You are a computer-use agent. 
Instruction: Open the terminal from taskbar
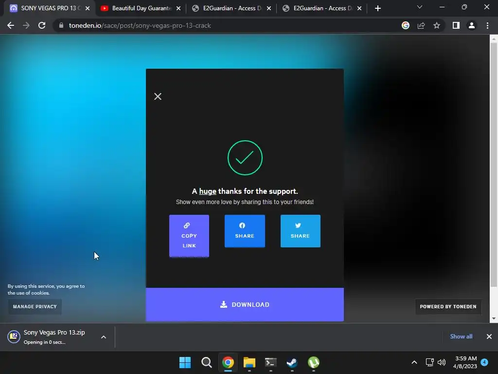coord(270,362)
